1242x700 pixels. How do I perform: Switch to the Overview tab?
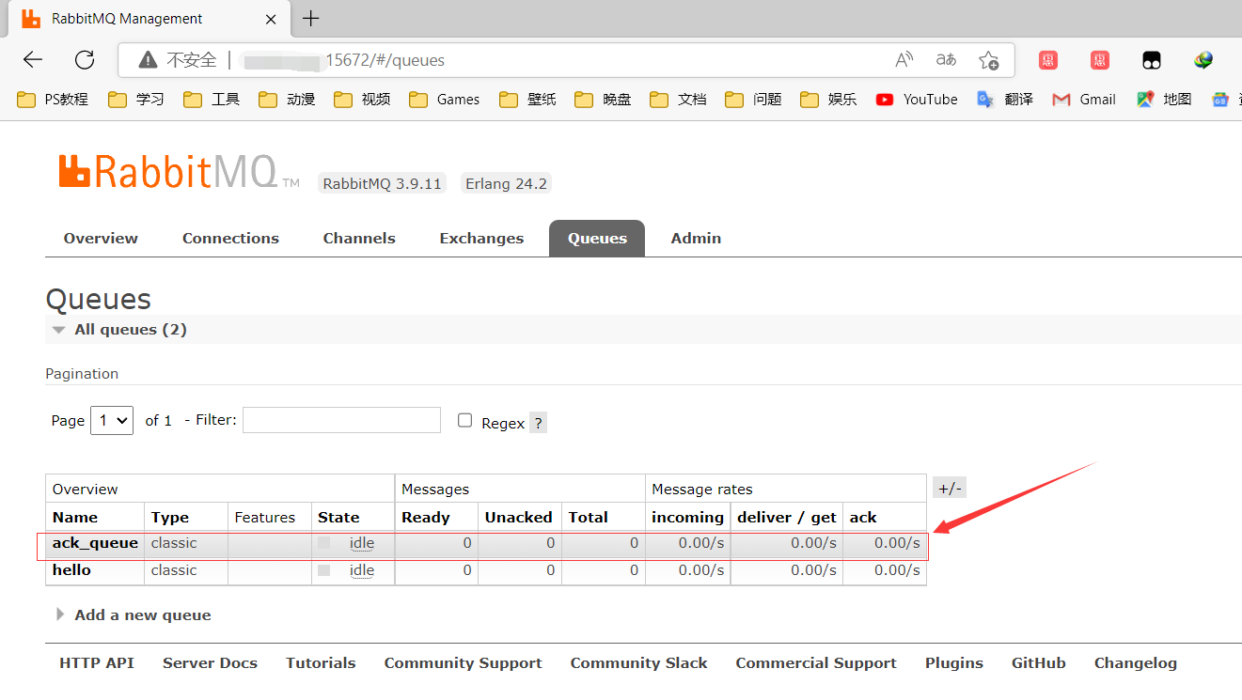coord(101,239)
